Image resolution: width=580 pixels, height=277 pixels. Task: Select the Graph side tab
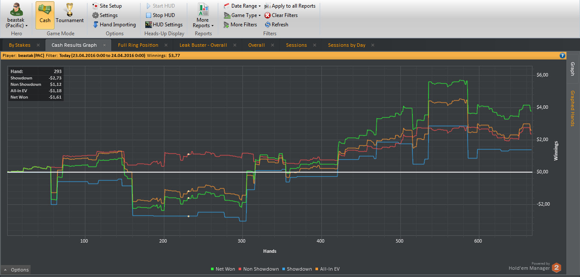573,69
